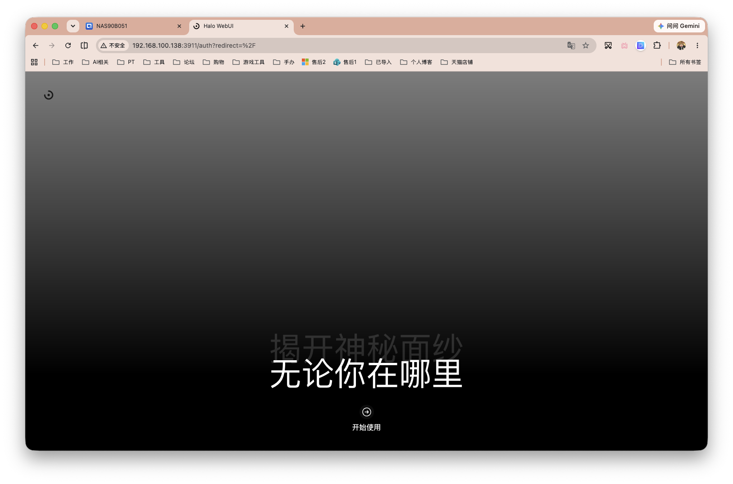Click the 不安全 site security badge

tap(113, 45)
